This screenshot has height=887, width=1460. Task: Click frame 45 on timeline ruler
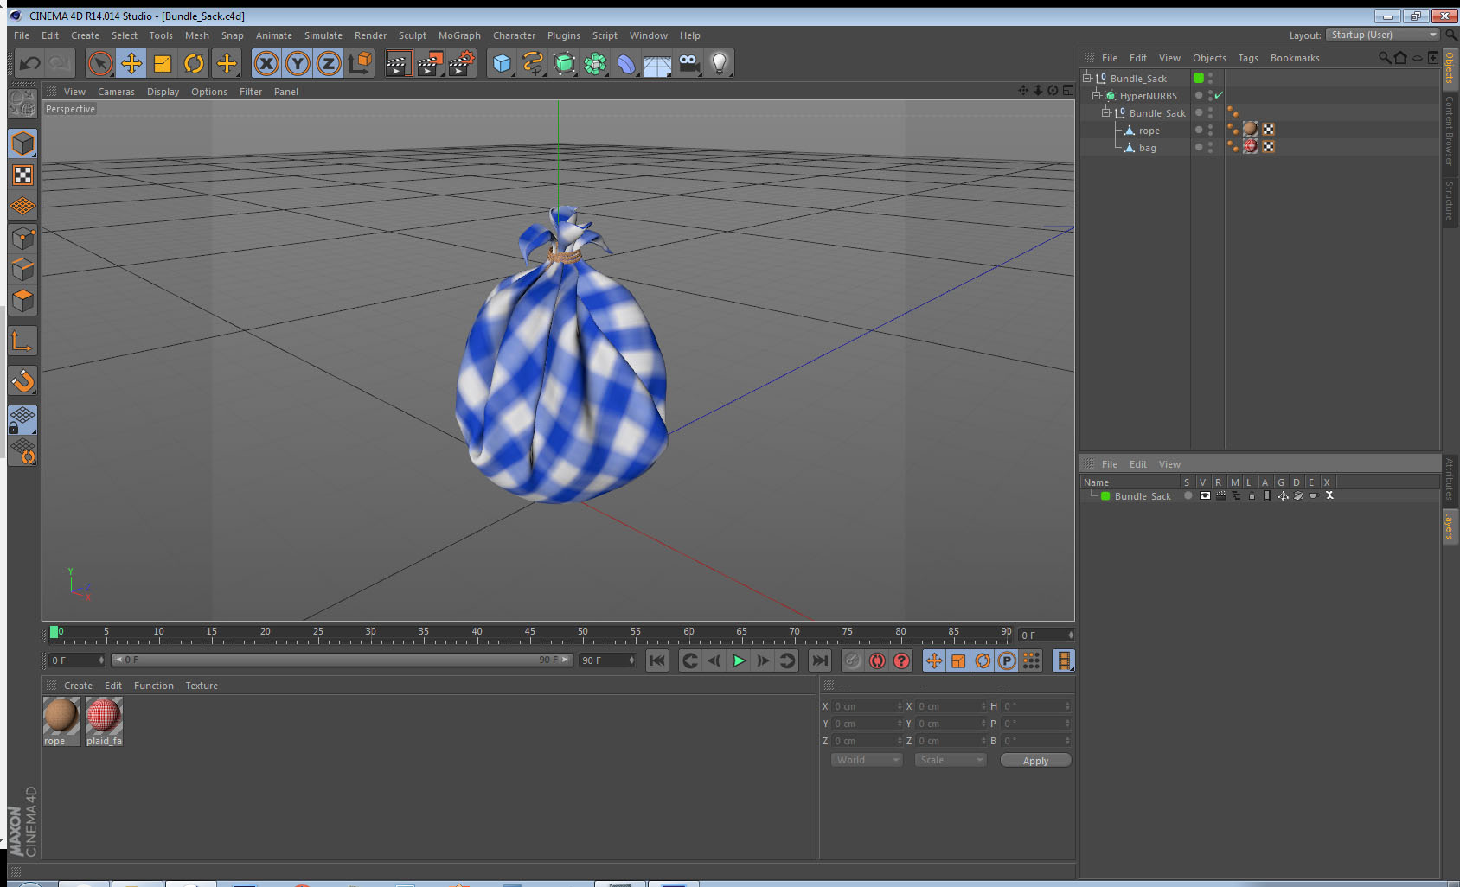(529, 634)
